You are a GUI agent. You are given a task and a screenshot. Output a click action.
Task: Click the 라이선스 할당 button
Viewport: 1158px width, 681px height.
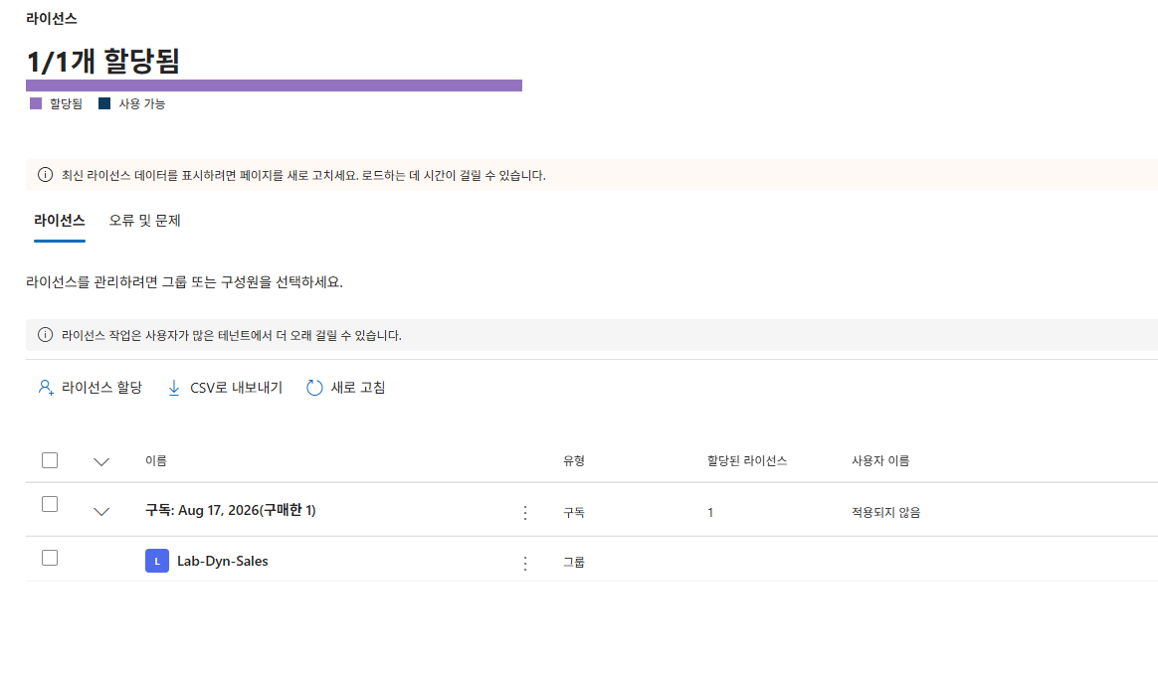[91, 388]
